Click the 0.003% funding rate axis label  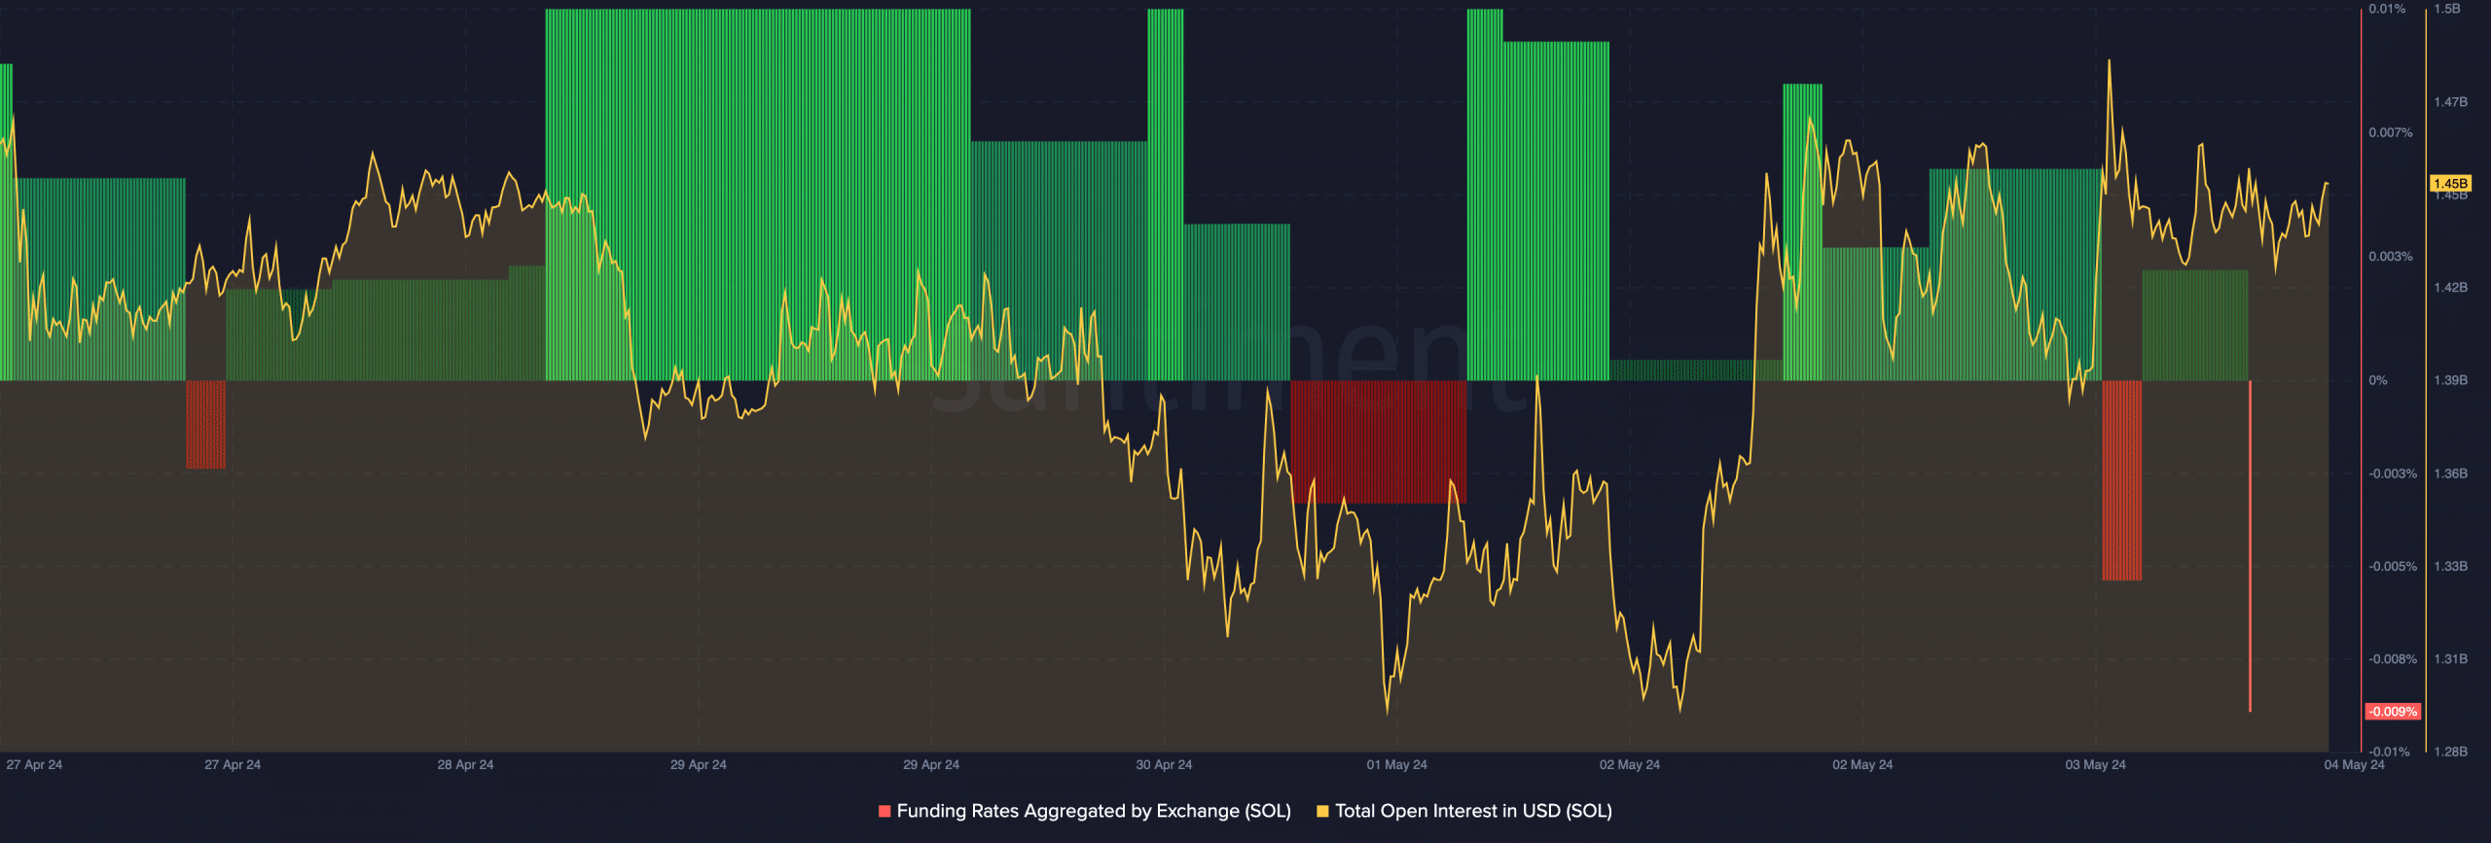[2391, 257]
